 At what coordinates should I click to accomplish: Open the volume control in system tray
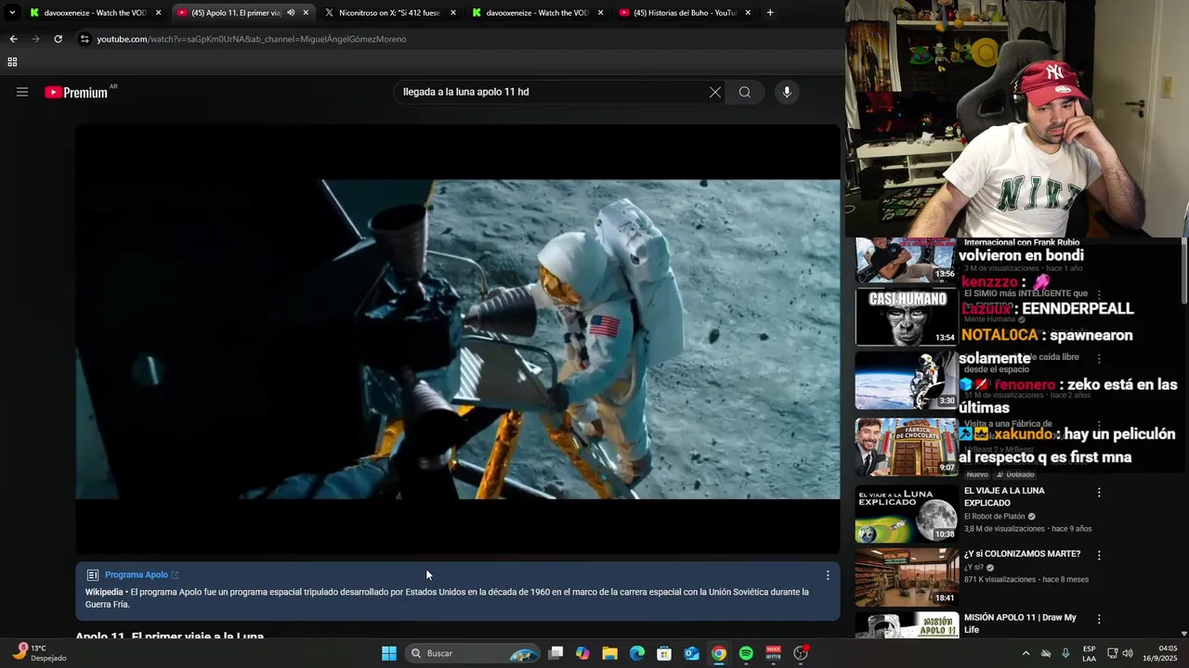tap(1128, 653)
